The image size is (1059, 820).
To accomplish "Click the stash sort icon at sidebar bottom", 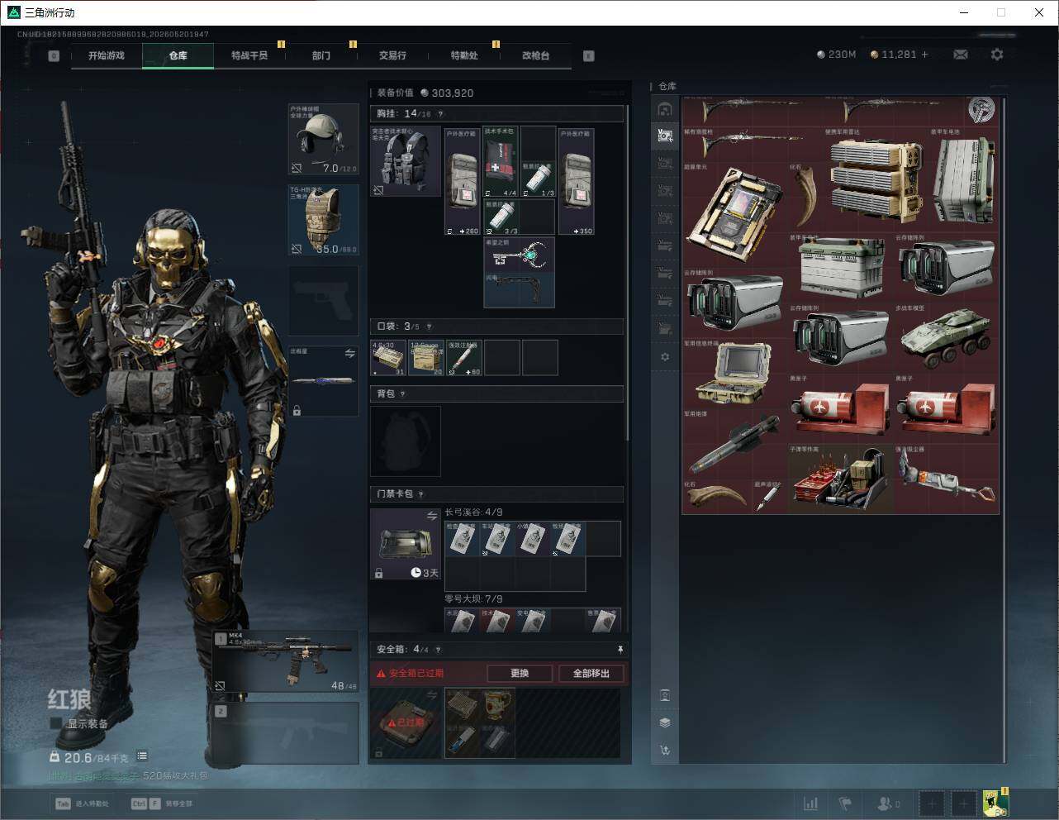I will pyautogui.click(x=665, y=751).
